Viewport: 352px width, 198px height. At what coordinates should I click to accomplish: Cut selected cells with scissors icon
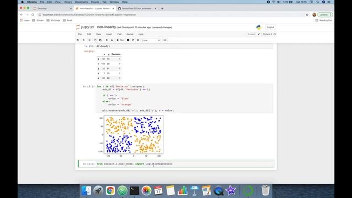coord(90,40)
